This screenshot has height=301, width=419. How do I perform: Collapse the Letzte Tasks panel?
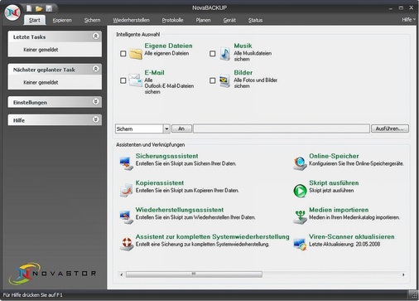point(95,36)
